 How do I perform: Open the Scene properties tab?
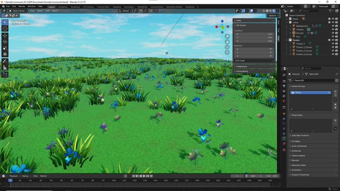point(284,96)
